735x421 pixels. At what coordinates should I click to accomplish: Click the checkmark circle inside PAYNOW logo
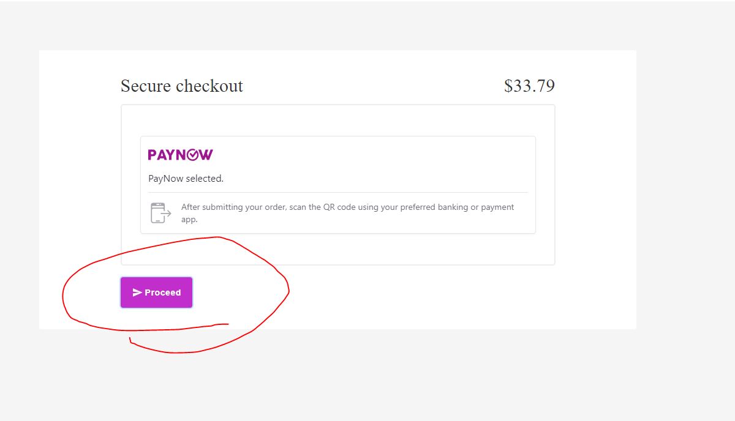pyautogui.click(x=192, y=155)
